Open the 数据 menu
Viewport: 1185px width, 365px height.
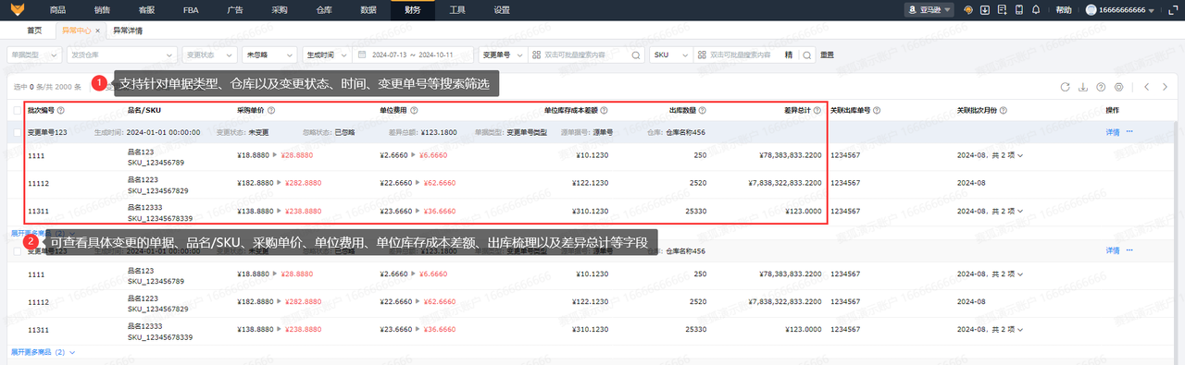368,10
